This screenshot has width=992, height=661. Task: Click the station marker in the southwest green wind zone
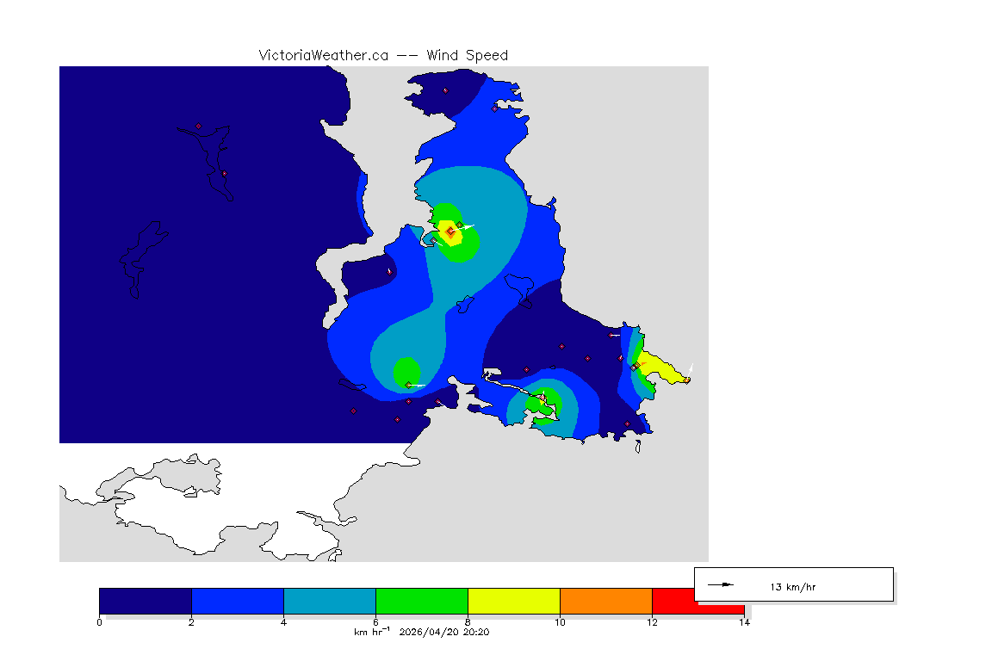pyautogui.click(x=407, y=385)
